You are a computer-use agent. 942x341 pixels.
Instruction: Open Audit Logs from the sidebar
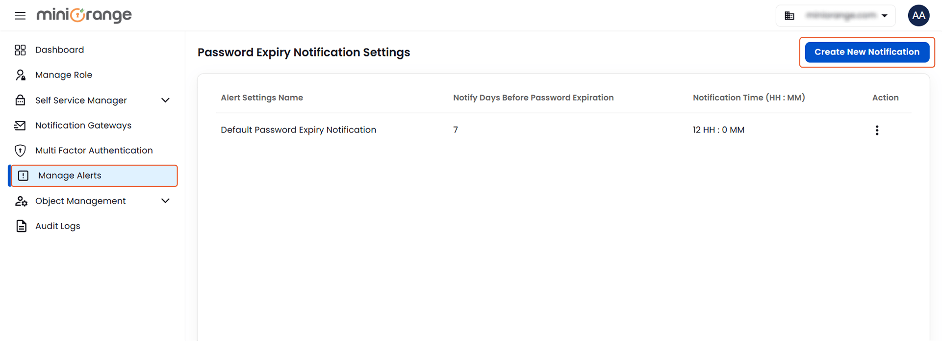pyautogui.click(x=57, y=225)
